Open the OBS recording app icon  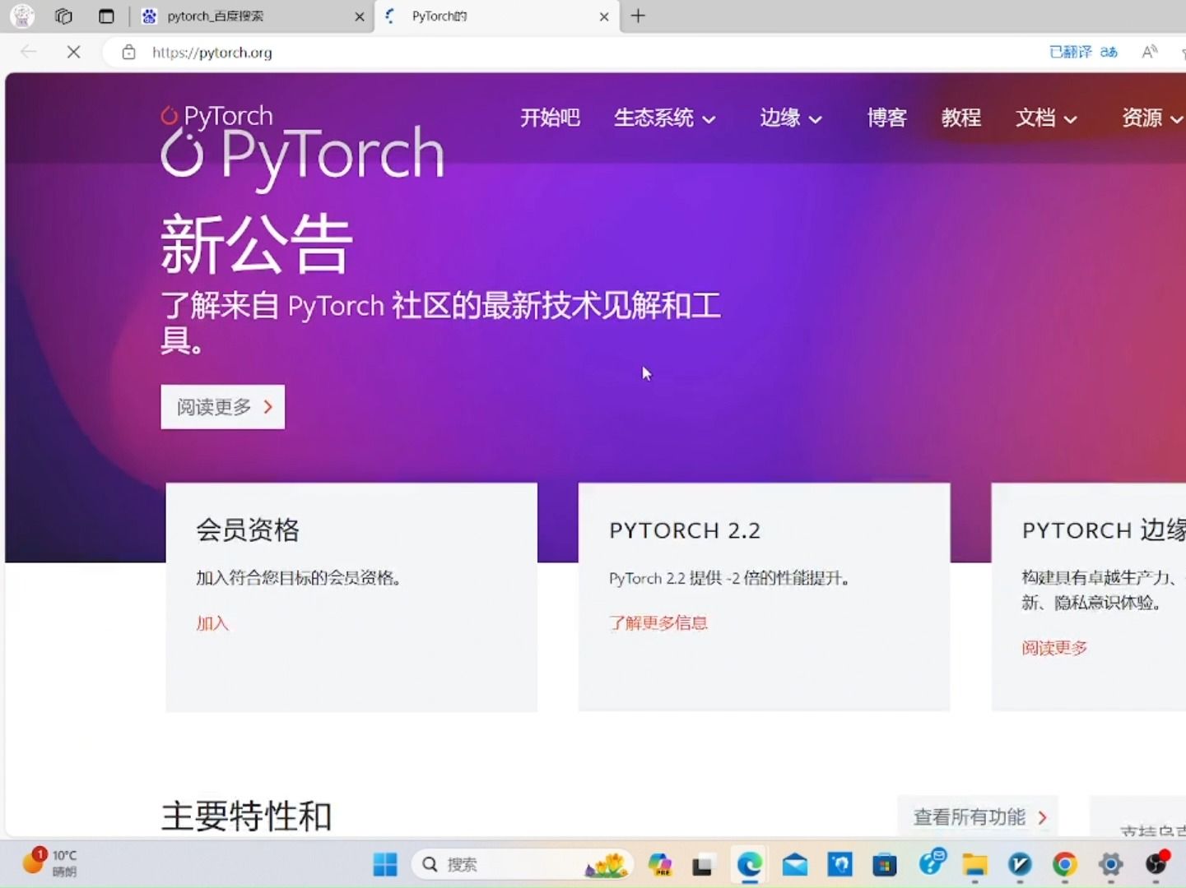pos(1156,863)
